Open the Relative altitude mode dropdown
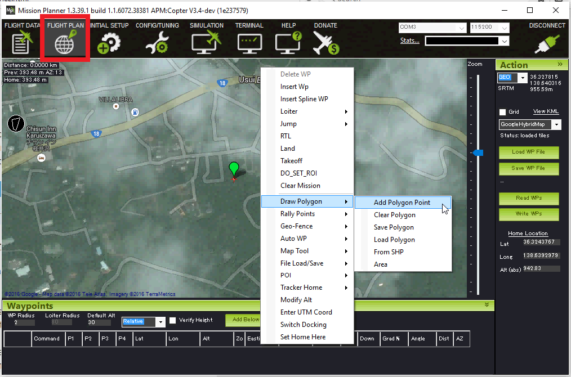Image resolution: width=571 pixels, height=377 pixels. [160, 321]
